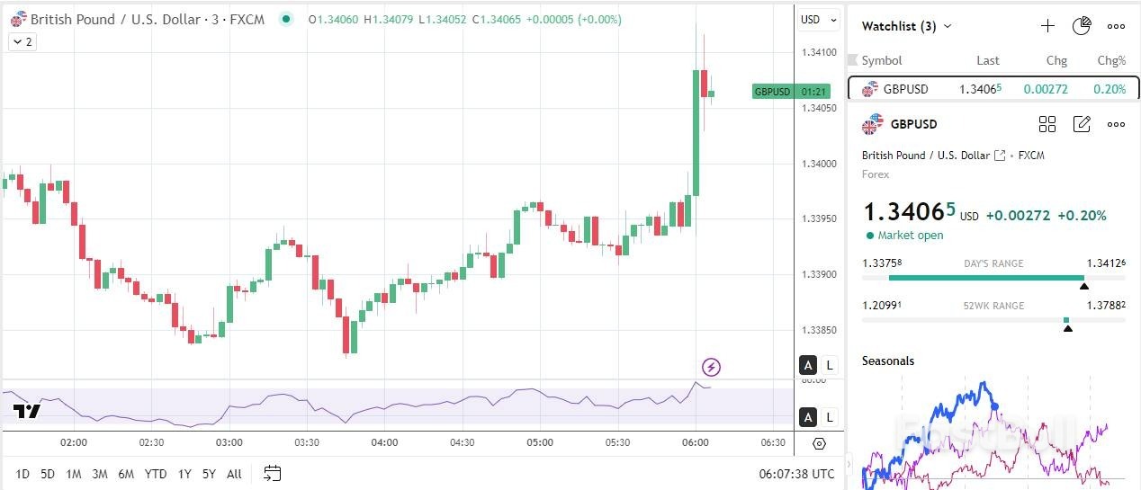Click the 06:07:38 UTC timezone button
1141x490 pixels.
coord(796,474)
